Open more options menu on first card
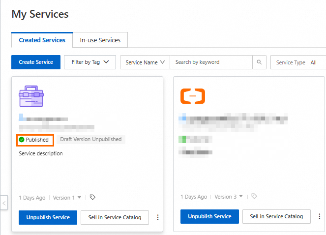 [x=158, y=217]
